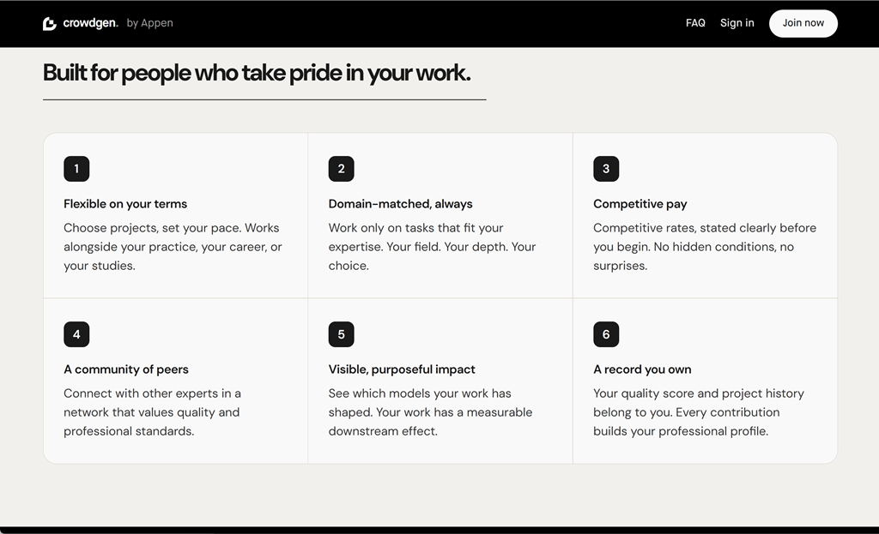This screenshot has height=534, width=879.
Task: Click the number 1 badge icon
Action: point(76,169)
